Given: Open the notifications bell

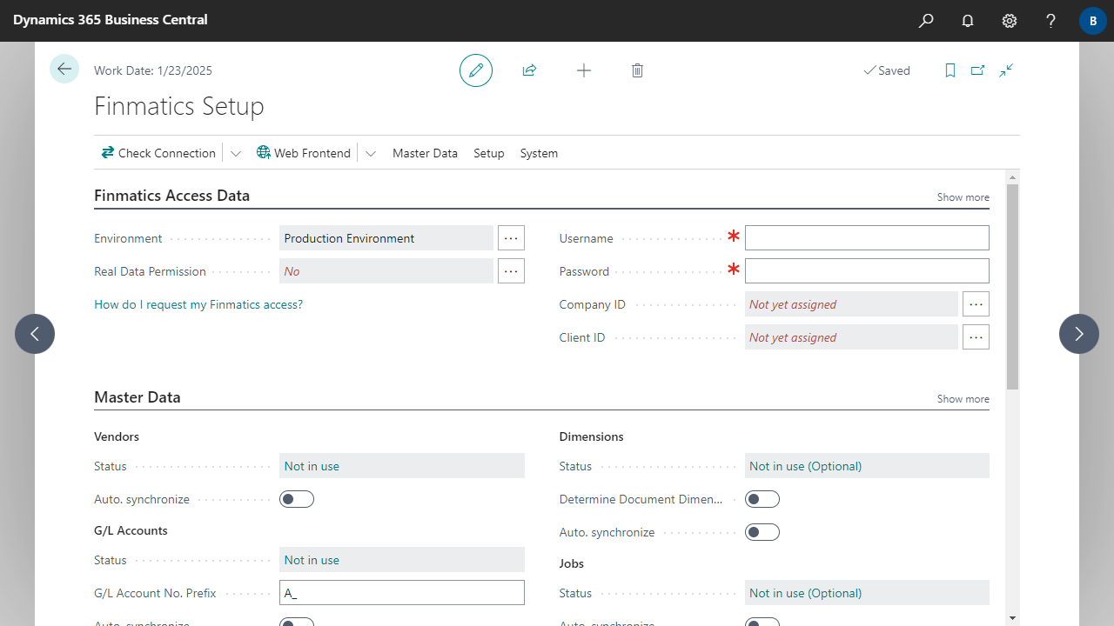Looking at the screenshot, I should 968,21.
